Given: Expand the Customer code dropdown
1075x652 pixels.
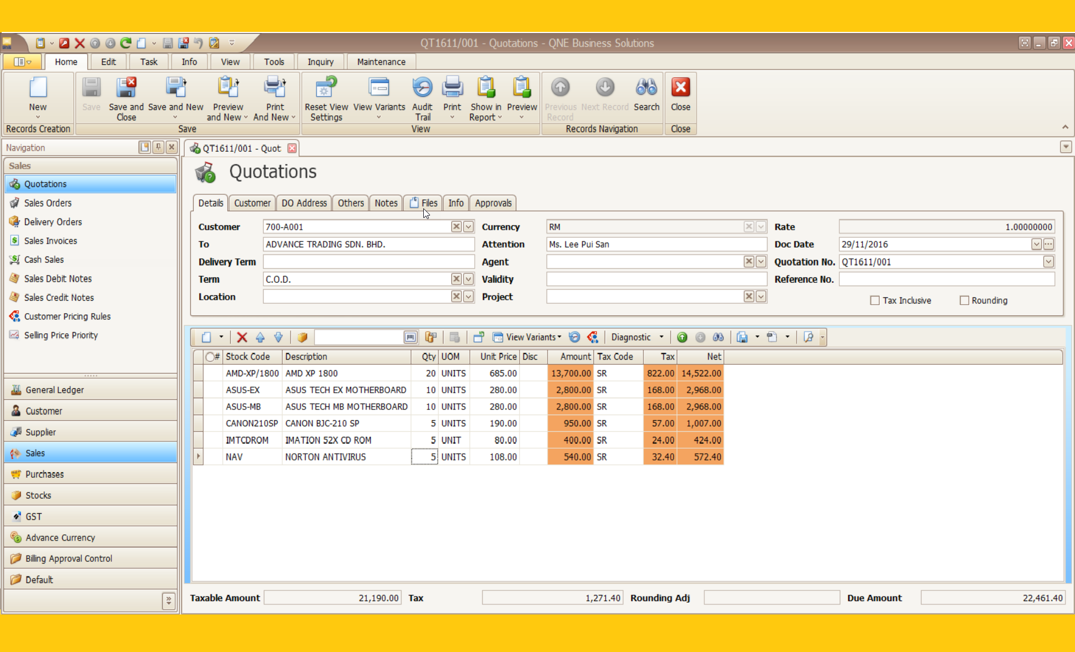Looking at the screenshot, I should 469,227.
